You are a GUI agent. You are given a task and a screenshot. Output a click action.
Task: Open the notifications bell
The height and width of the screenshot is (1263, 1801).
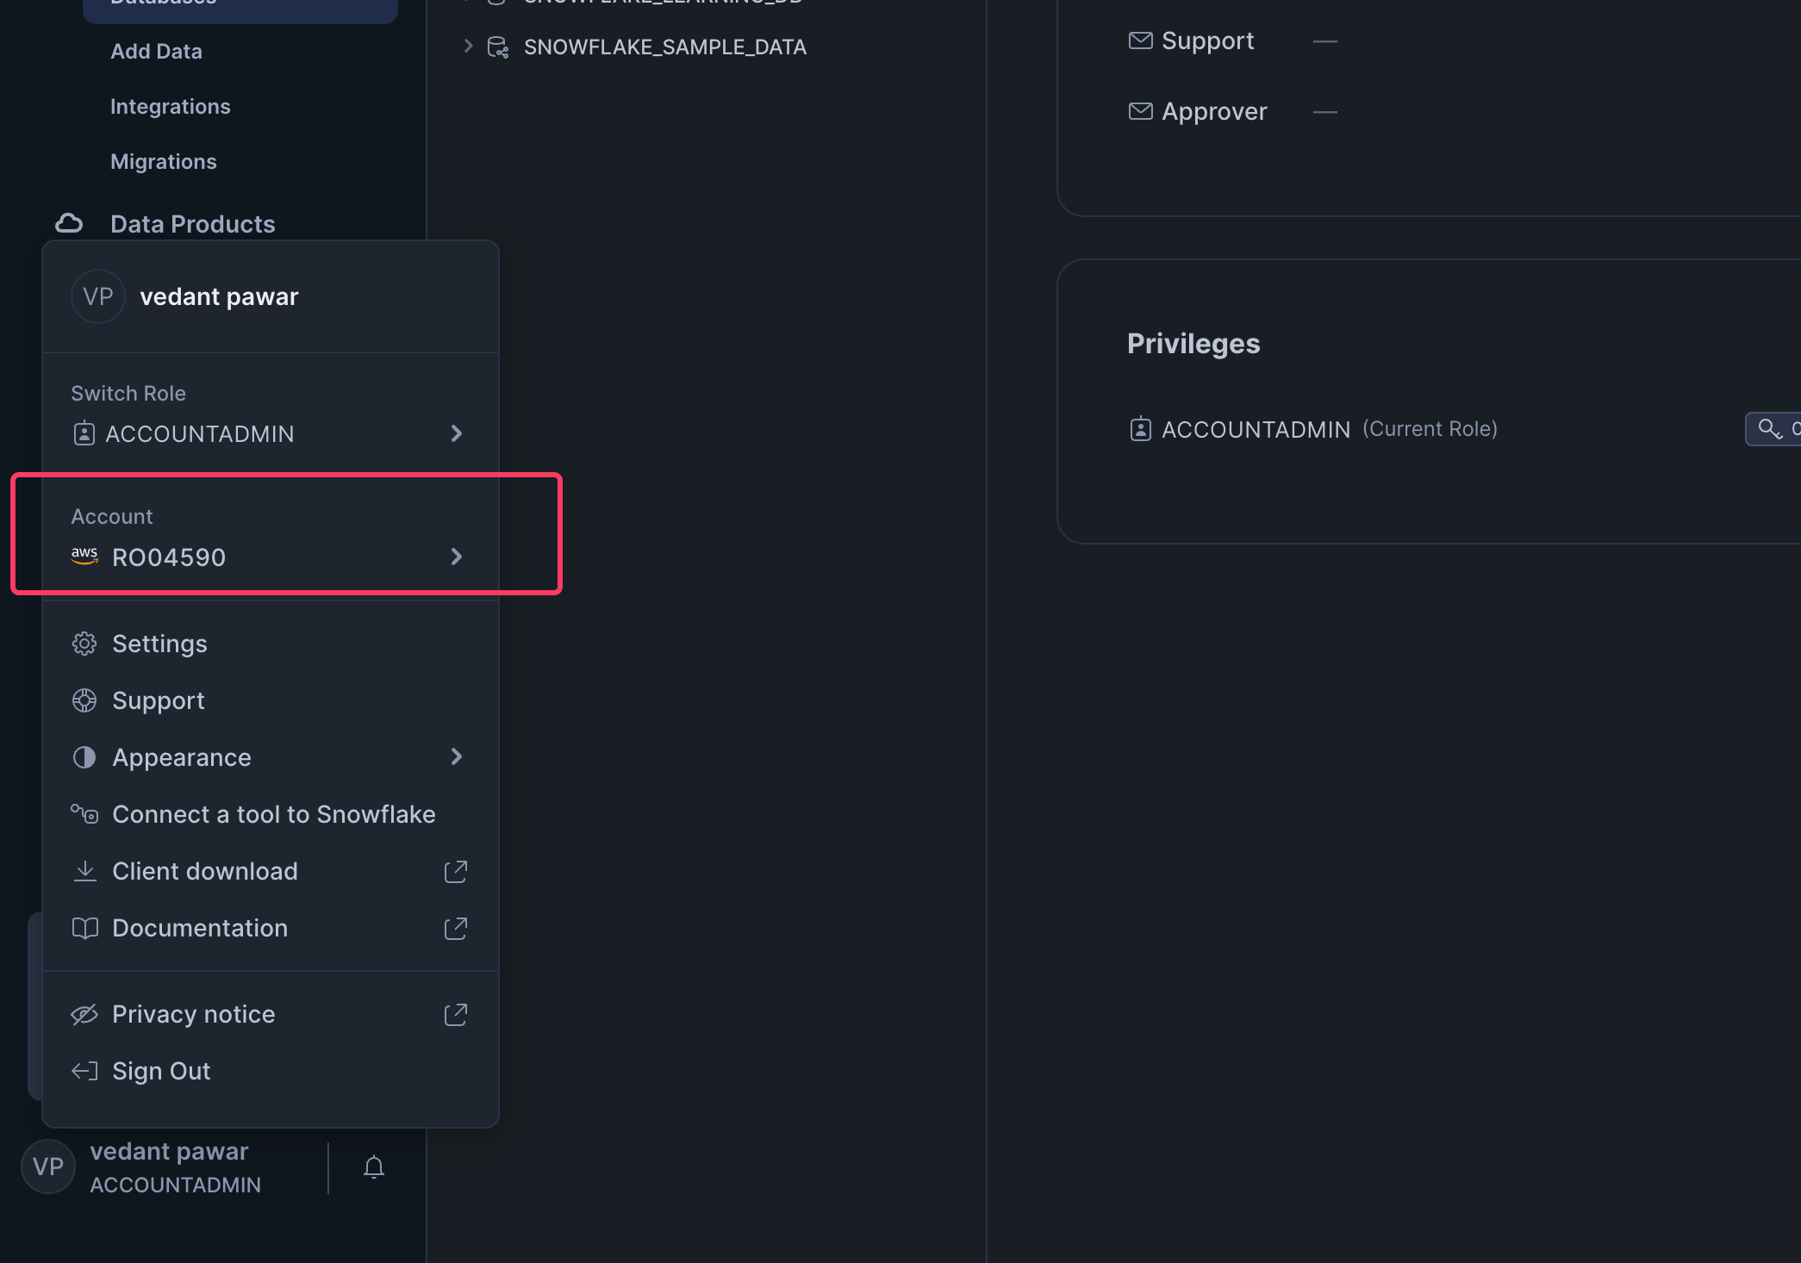pos(374,1167)
